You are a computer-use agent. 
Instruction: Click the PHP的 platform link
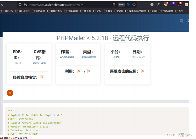(116, 57)
